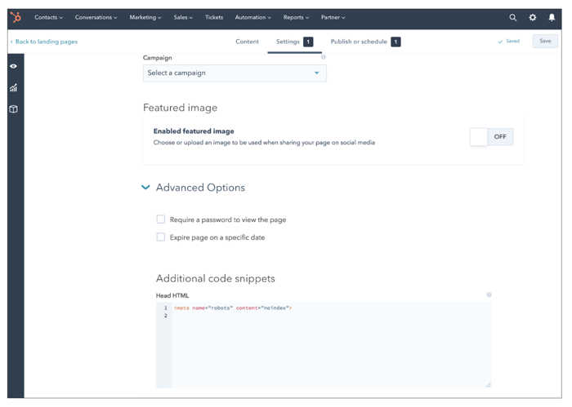Open the Marketing menu
The width and height of the screenshot is (572, 407).
pyautogui.click(x=145, y=17)
